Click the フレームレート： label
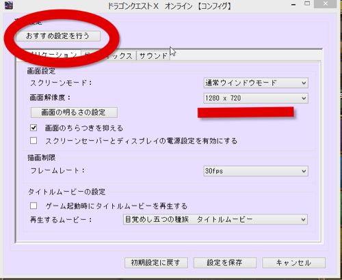The width and height of the screenshot is (342, 280). tap(57, 171)
